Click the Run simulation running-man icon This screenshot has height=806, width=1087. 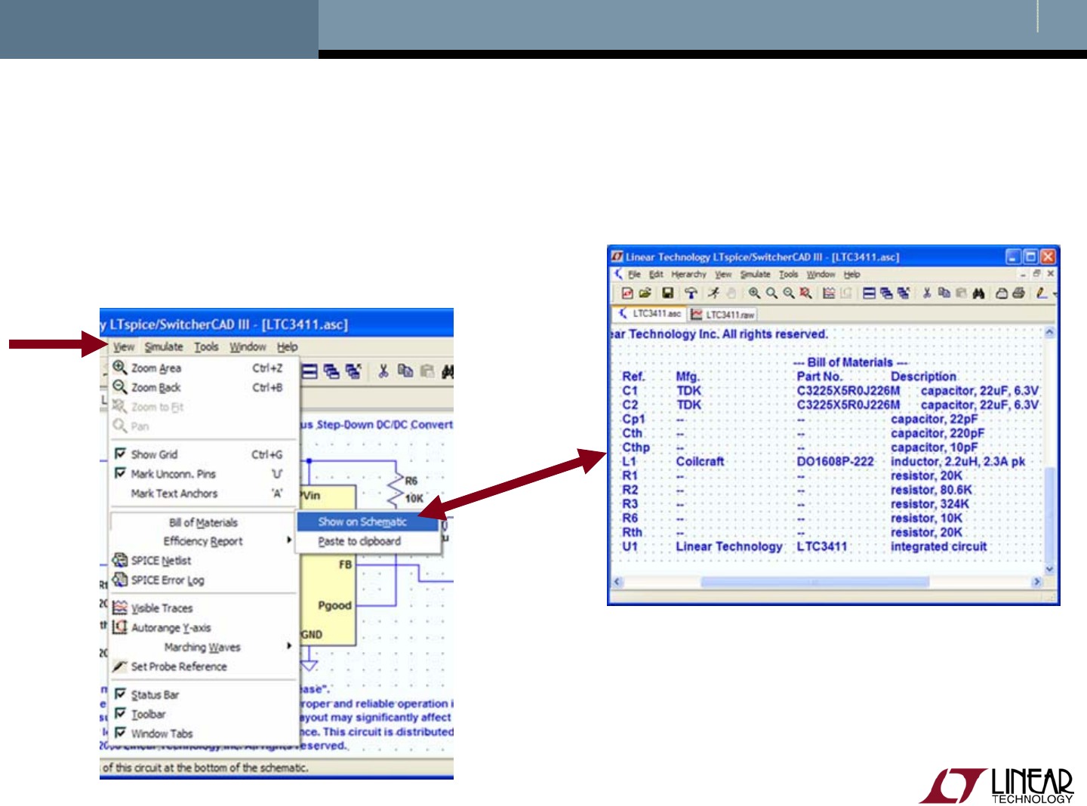[713, 293]
